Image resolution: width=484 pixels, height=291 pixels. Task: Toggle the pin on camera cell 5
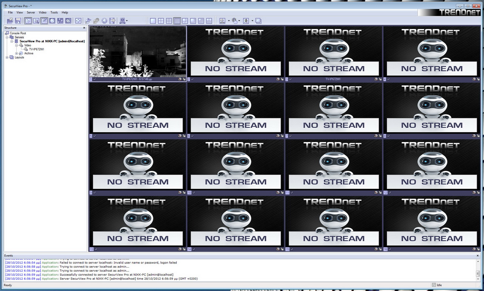[x=95, y=136]
